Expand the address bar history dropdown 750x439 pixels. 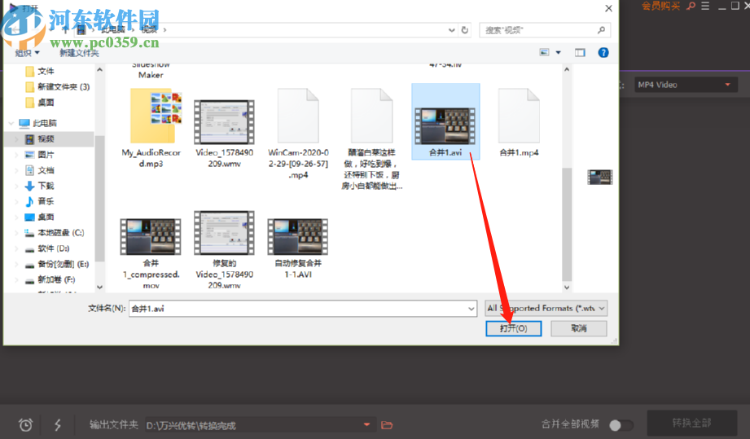pyautogui.click(x=451, y=30)
